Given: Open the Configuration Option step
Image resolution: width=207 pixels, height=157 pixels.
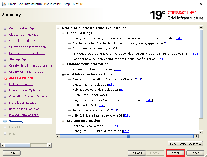Looking at the screenshot, I should [x=24, y=28].
